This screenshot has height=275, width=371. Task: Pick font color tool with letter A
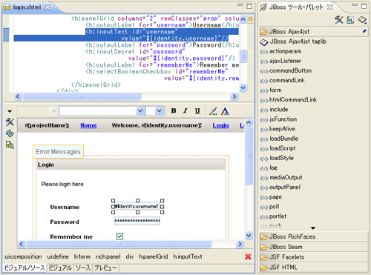pyautogui.click(x=225, y=111)
